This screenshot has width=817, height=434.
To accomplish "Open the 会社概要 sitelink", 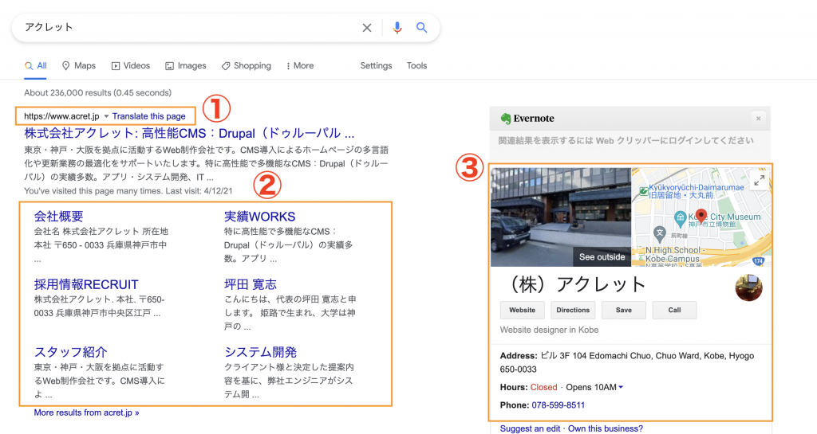I will coord(59,217).
